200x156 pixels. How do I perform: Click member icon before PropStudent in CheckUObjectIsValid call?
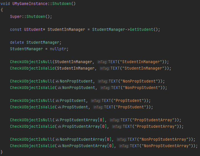point(60,107)
